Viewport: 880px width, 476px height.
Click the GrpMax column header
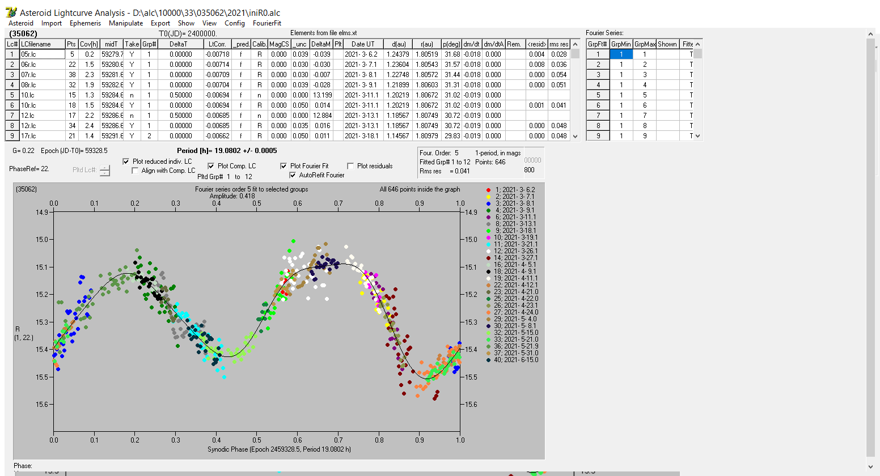click(644, 44)
